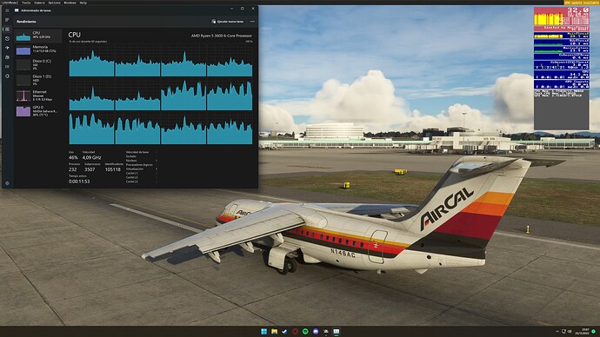Viewport: 600px width, 337px height.
Task: Open Camera menu in DevMode bar
Action: click(39, 3)
